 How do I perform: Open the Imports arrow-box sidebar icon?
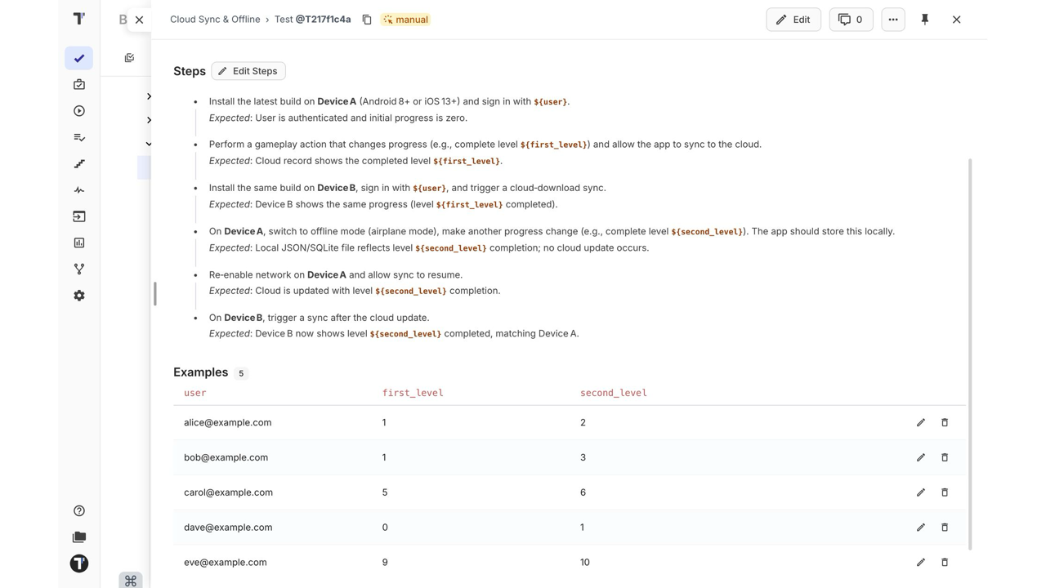pyautogui.click(x=79, y=216)
